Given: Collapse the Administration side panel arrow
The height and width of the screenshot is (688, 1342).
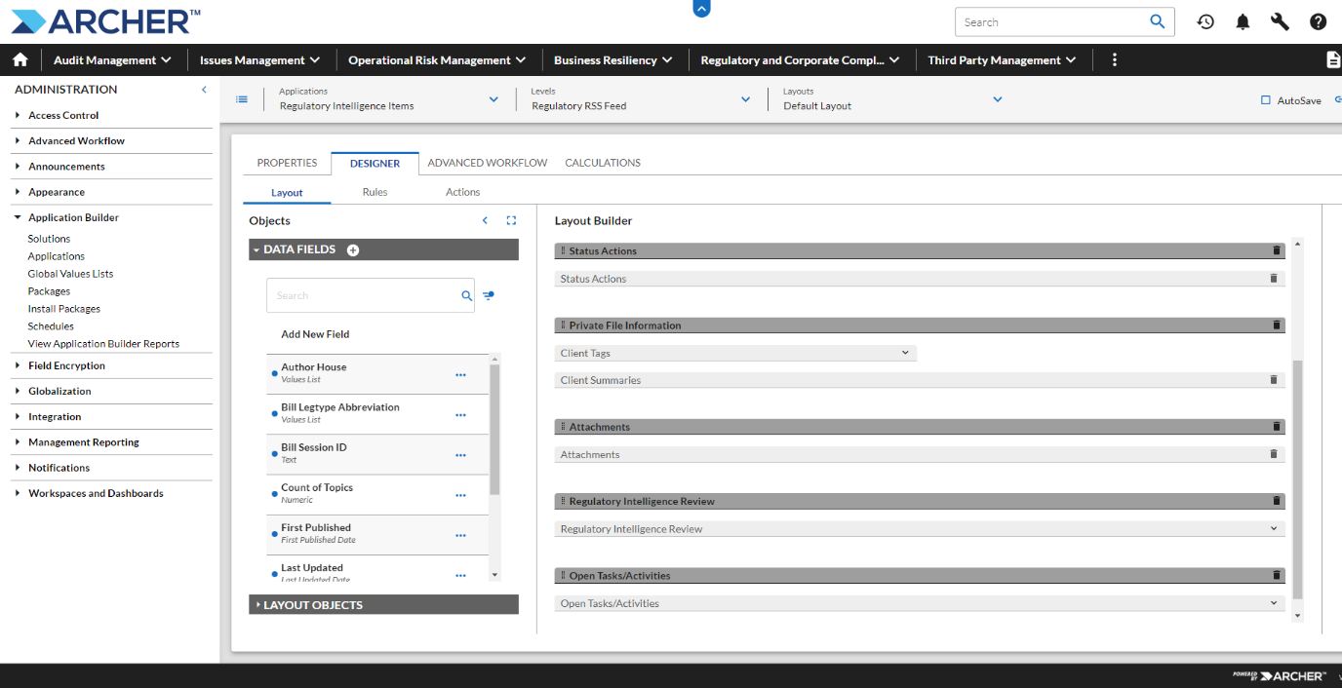Looking at the screenshot, I should (204, 90).
